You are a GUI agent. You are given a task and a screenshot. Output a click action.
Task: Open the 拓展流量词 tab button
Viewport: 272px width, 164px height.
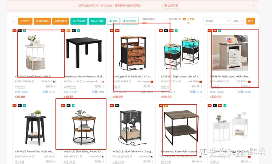(x=60, y=21)
